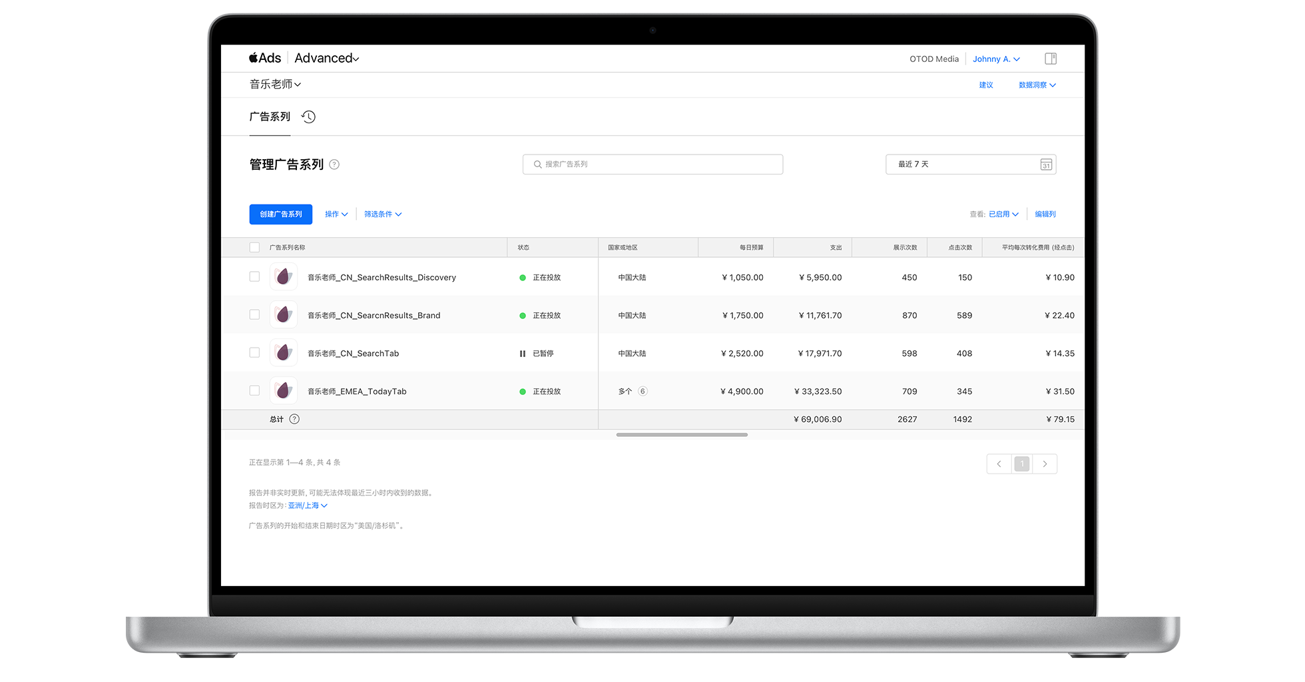Click the 创建广告系列 button
This screenshot has height=682, width=1305.
[x=280, y=214]
